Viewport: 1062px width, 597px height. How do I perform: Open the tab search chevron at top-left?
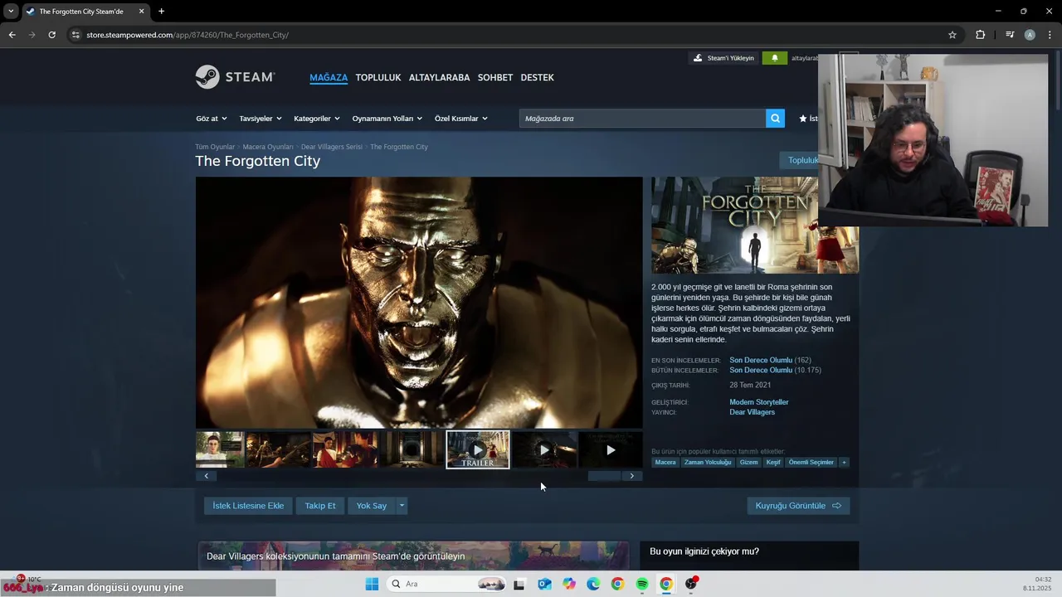pos(11,12)
